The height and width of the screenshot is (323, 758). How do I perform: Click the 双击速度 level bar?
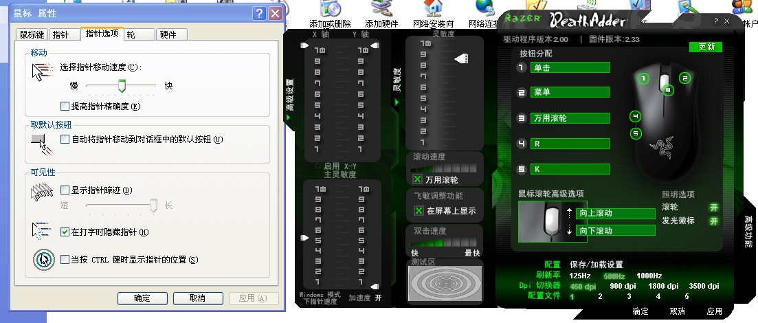(444, 243)
